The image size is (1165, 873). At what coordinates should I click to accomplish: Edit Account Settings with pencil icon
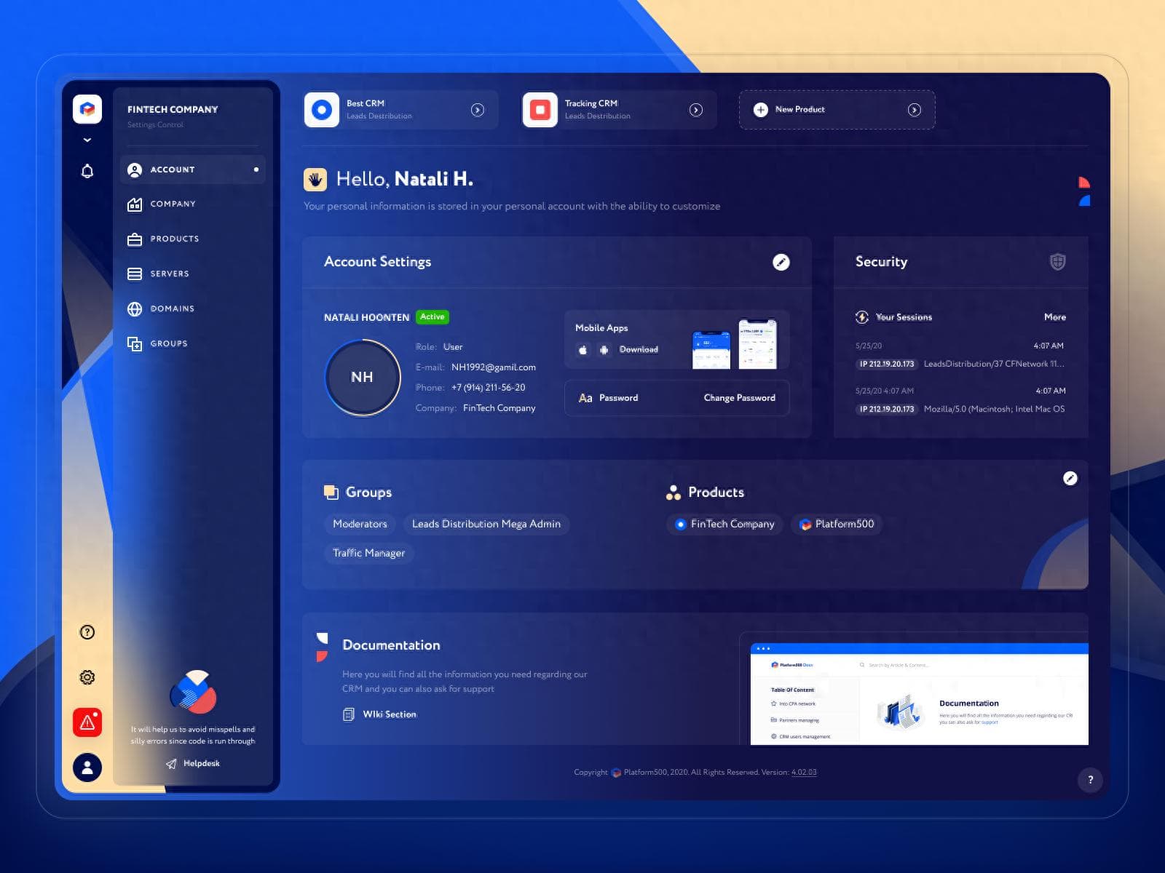point(781,262)
